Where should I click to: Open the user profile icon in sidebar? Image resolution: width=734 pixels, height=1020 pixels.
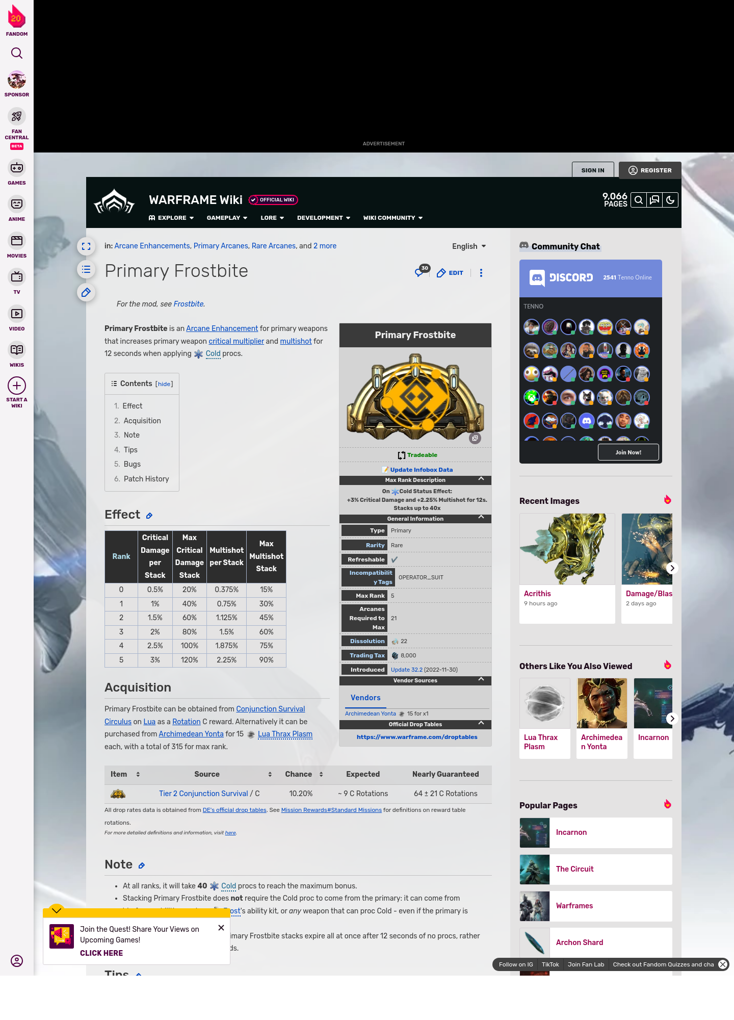[x=17, y=961]
